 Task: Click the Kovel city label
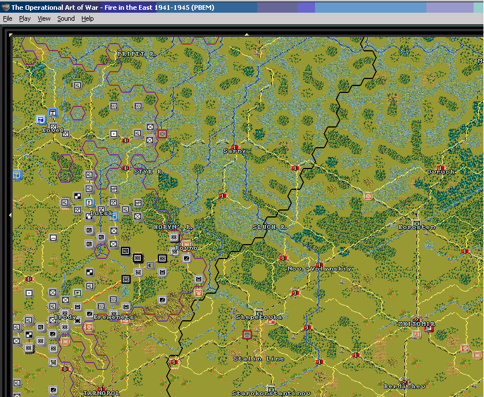pos(52,130)
